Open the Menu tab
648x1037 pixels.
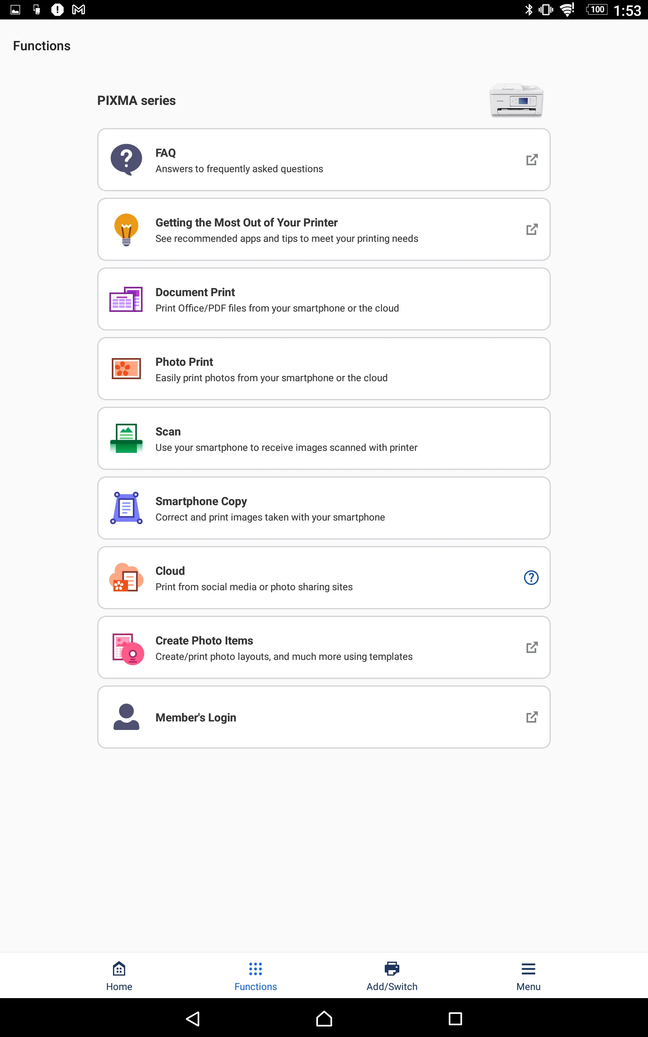tap(528, 976)
